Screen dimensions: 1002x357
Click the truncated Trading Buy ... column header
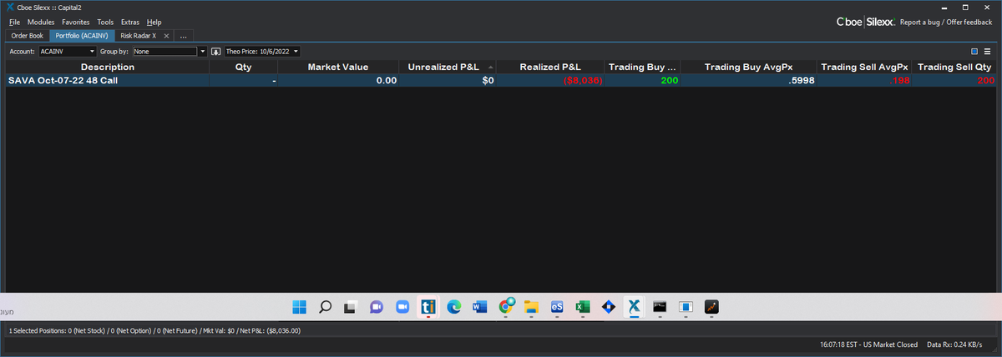tap(641, 67)
